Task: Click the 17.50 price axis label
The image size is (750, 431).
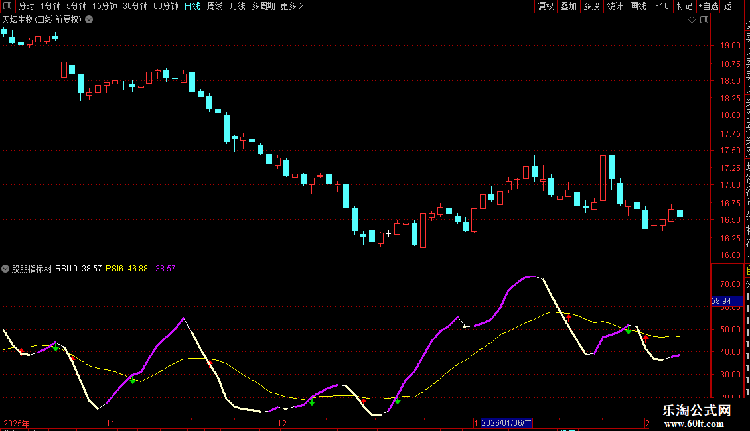Action: point(730,150)
